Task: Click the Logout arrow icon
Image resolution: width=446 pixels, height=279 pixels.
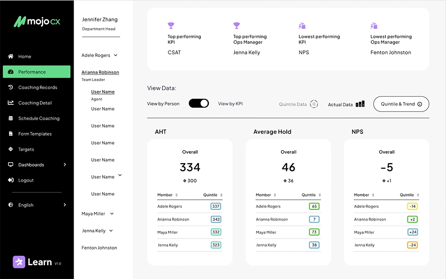Action: (x=11, y=180)
